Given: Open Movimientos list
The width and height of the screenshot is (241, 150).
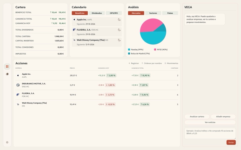Looking at the screenshot, I should point(171,63).
